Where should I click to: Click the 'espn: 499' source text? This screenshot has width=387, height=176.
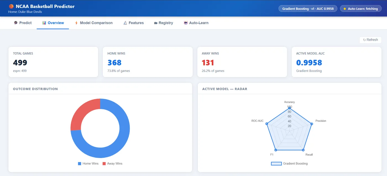point(20,71)
